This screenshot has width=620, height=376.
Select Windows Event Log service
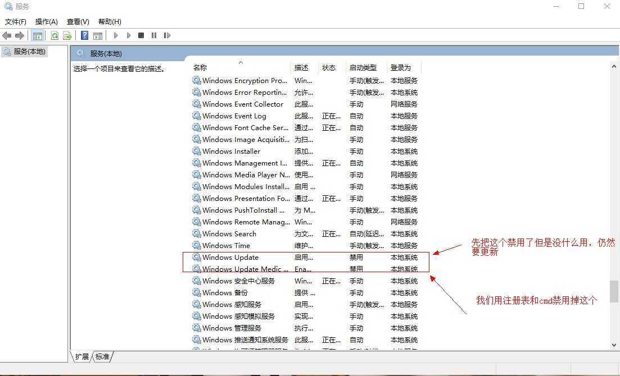click(305, 116)
